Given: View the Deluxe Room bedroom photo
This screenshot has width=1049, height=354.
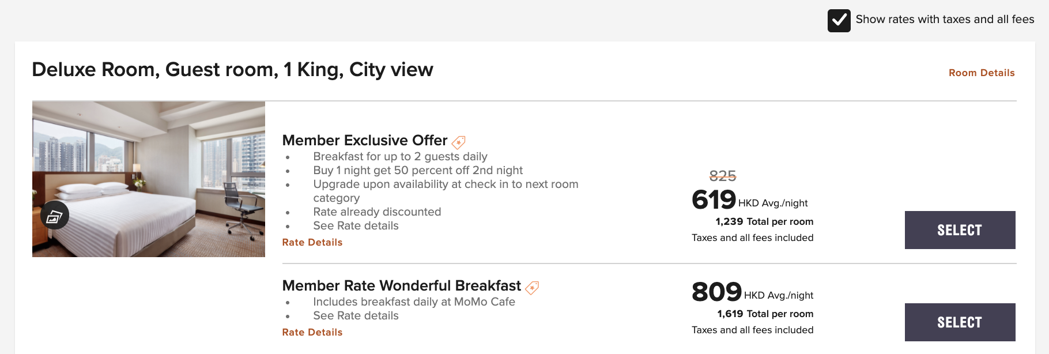Looking at the screenshot, I should (149, 179).
